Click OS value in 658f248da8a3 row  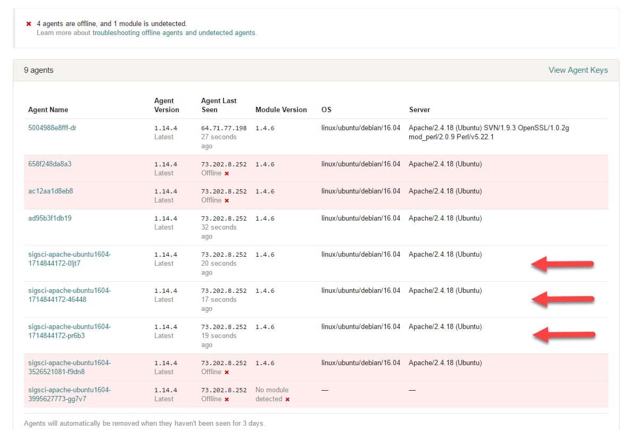(360, 164)
